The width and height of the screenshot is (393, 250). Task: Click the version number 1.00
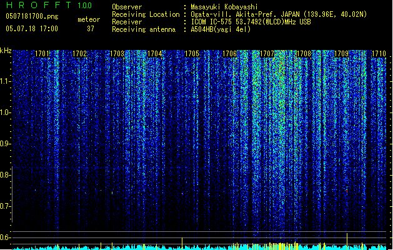pos(85,6)
